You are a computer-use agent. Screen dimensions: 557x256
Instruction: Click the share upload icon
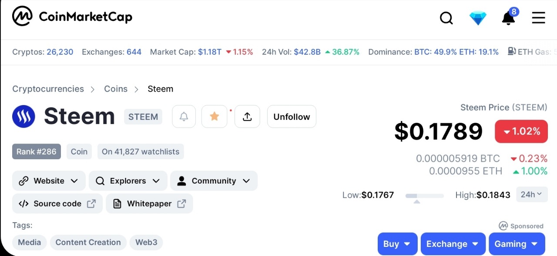247,117
